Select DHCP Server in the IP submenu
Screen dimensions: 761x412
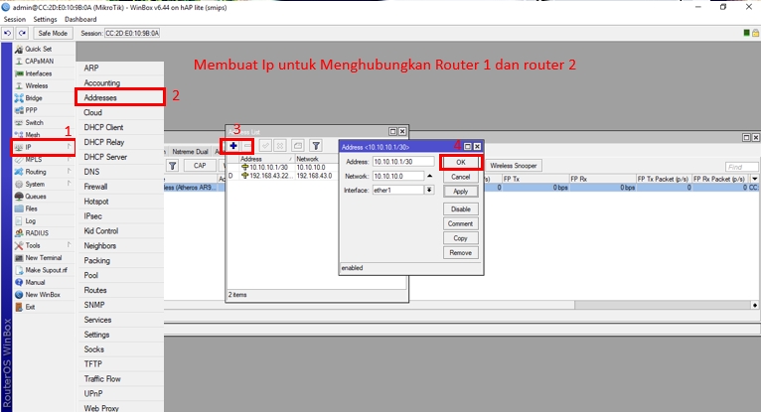pos(120,157)
